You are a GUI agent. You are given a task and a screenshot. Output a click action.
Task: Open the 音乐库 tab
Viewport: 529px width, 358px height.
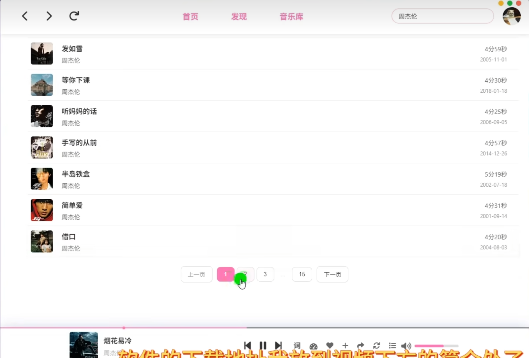[x=291, y=17]
